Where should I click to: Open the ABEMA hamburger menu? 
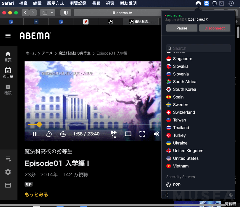8,36
